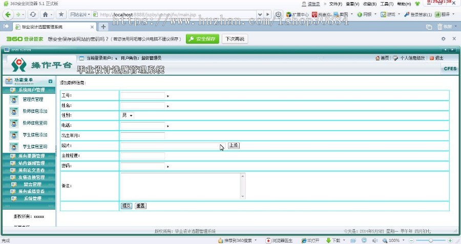This screenshot has width=461, height=244.
Task: Open 浏览器医生 status bar item
Action: point(279,240)
